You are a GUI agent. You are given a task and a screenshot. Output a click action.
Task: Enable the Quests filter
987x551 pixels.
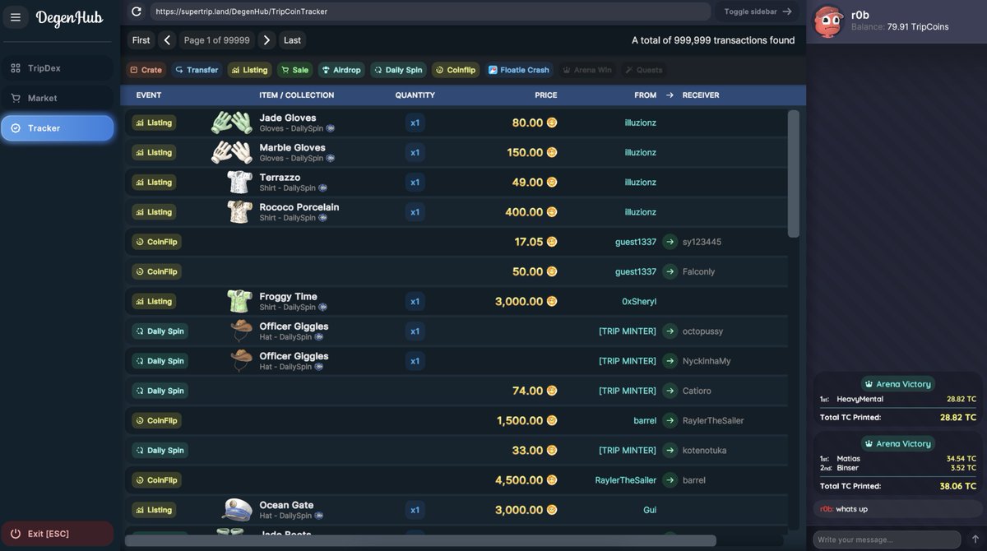click(x=644, y=70)
